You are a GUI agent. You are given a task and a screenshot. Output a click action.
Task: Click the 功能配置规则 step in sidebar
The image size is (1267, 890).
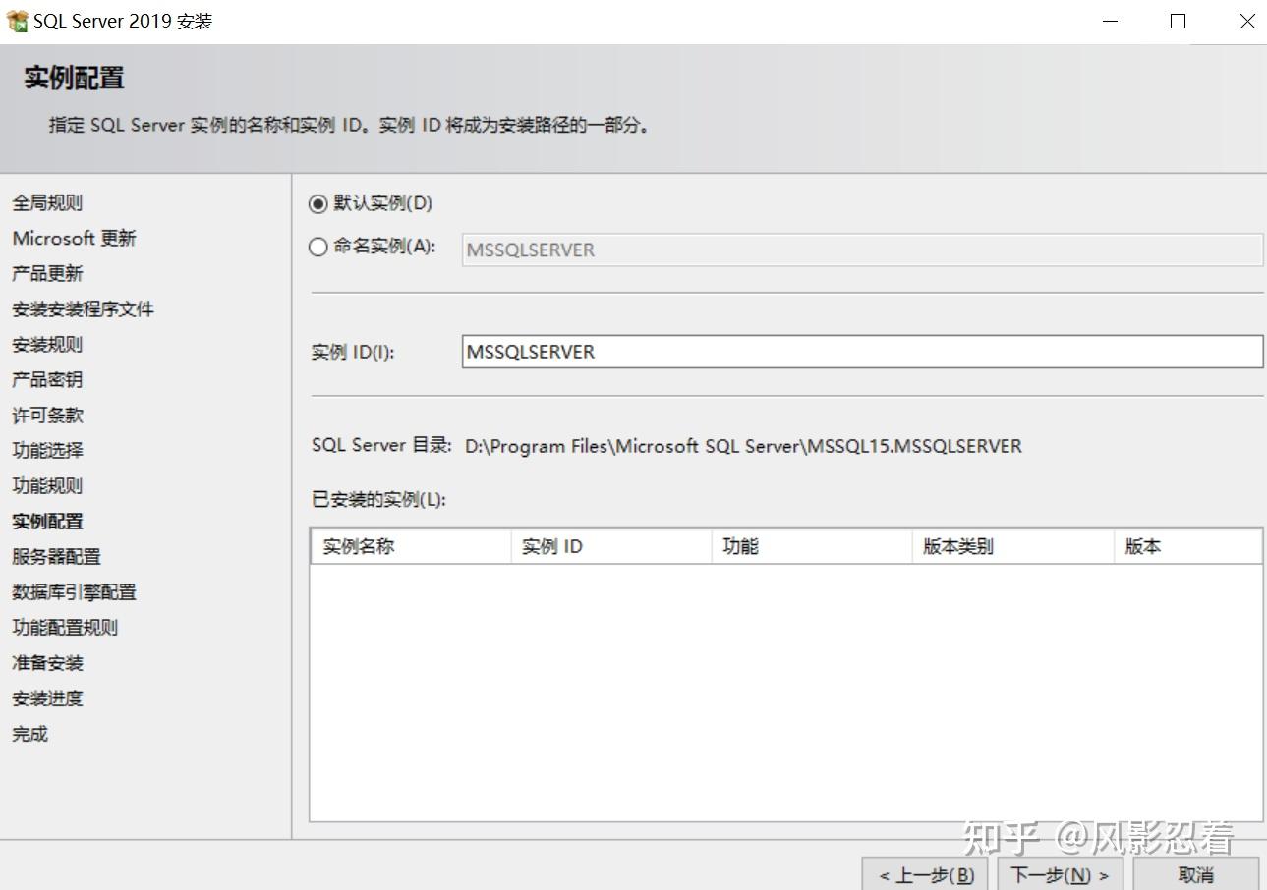(65, 628)
